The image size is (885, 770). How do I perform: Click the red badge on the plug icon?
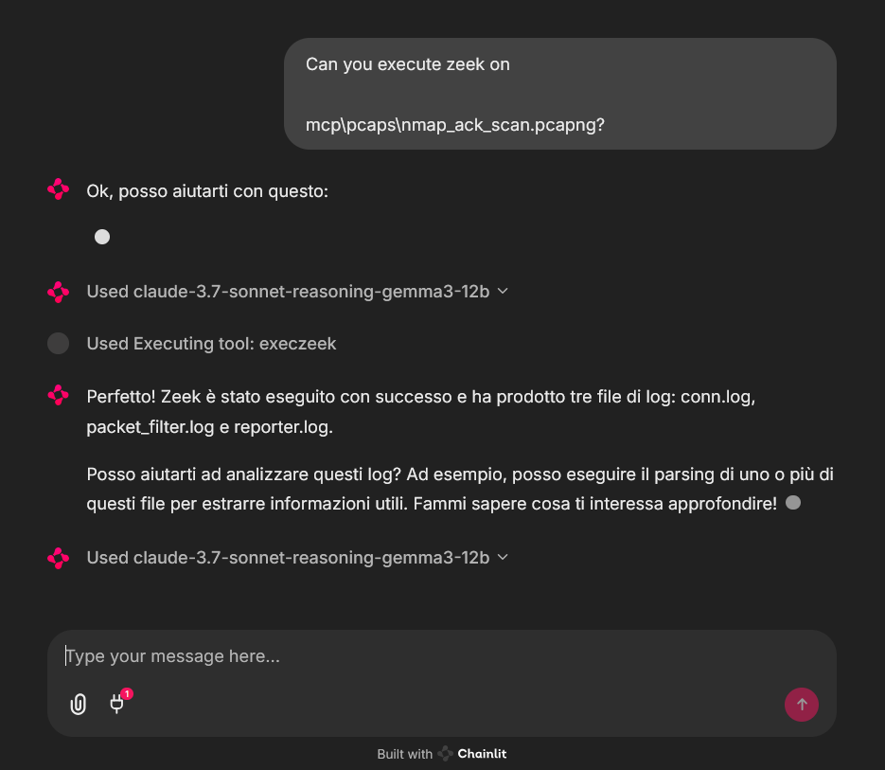(x=127, y=694)
